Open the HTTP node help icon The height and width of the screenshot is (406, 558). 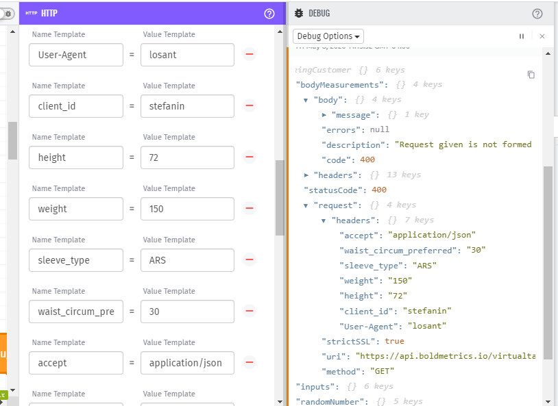pyautogui.click(x=269, y=14)
